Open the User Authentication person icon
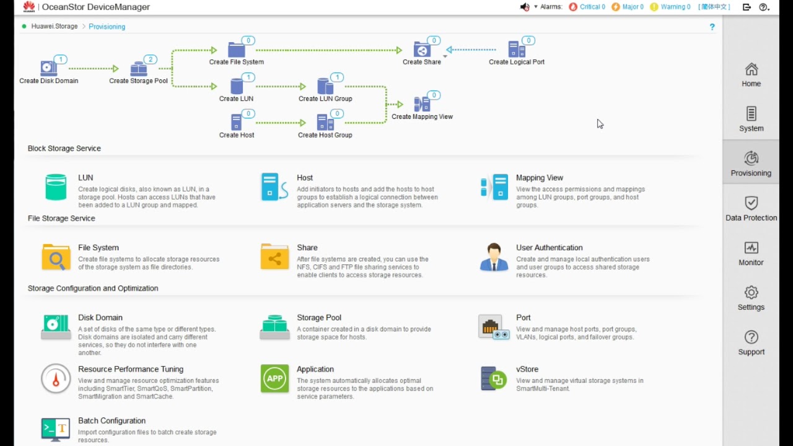 (494, 257)
